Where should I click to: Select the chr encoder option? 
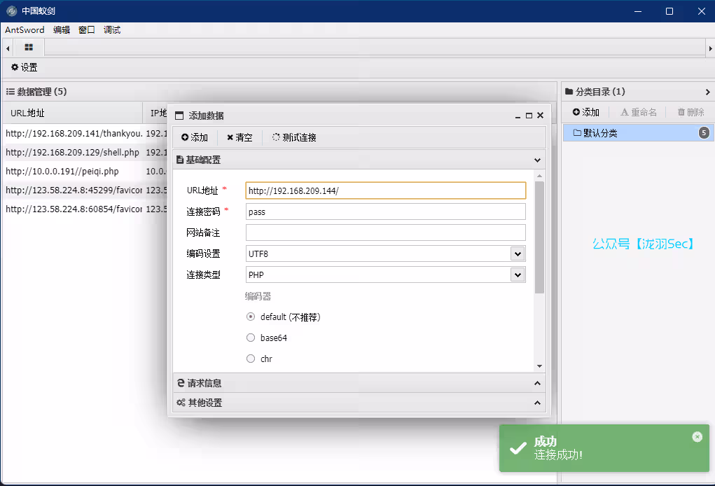(251, 359)
